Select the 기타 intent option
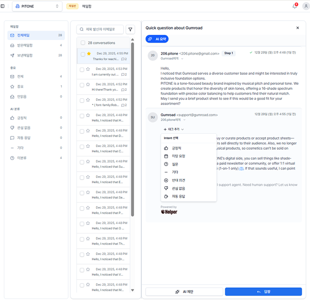The height and width of the screenshot is (308, 310). coord(188,172)
